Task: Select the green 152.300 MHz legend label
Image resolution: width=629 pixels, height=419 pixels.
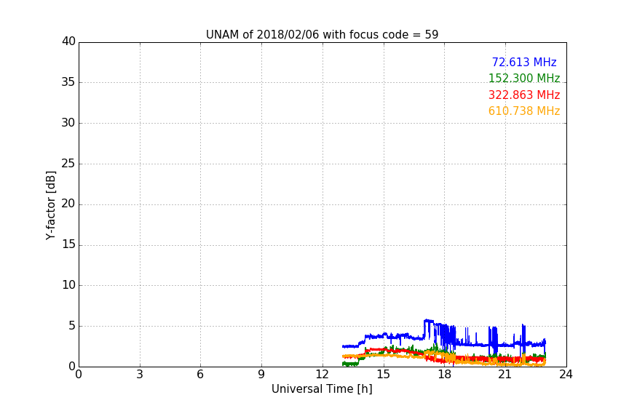Action: pyautogui.click(x=524, y=78)
